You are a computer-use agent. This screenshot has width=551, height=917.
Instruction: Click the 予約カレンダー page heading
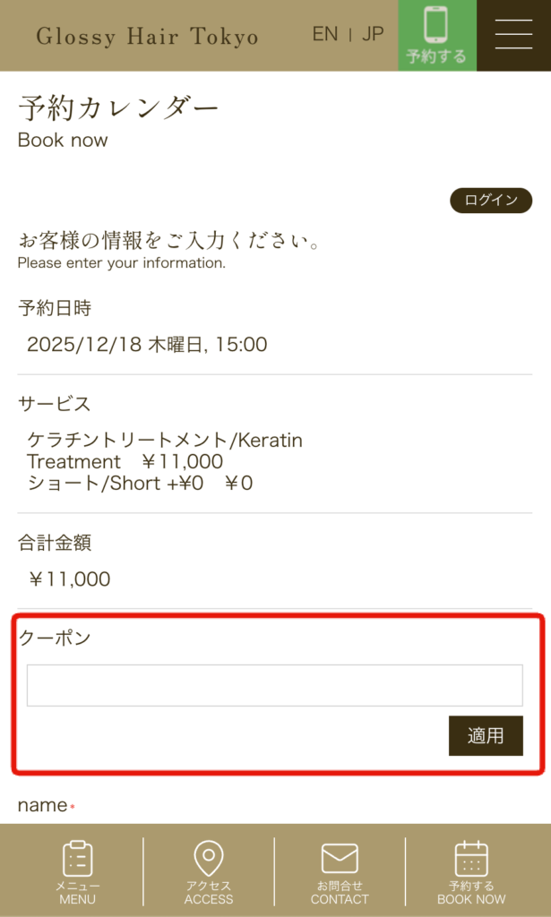tap(118, 108)
